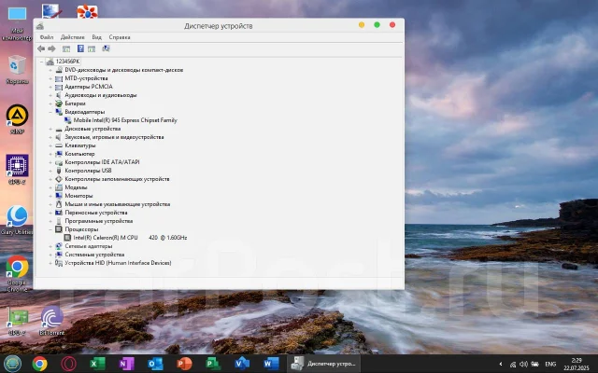598x373 pixels.
Task: Expand the Сетевые адаптеры category
Action: pos(50,246)
